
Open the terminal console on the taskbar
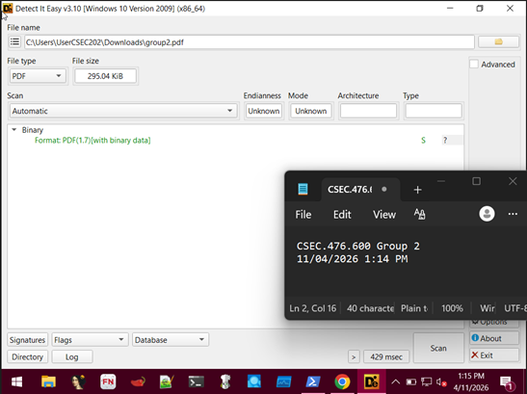point(196,382)
